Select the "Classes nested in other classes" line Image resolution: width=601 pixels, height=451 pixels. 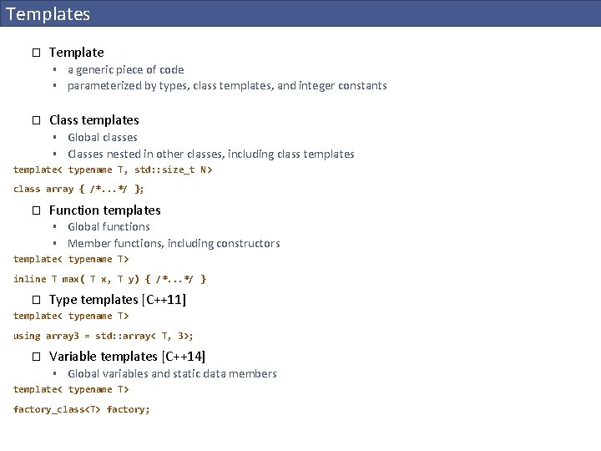click(210, 155)
